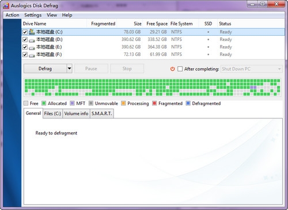
Task: Open the Shut Down PC combo box
Action: pos(252,69)
